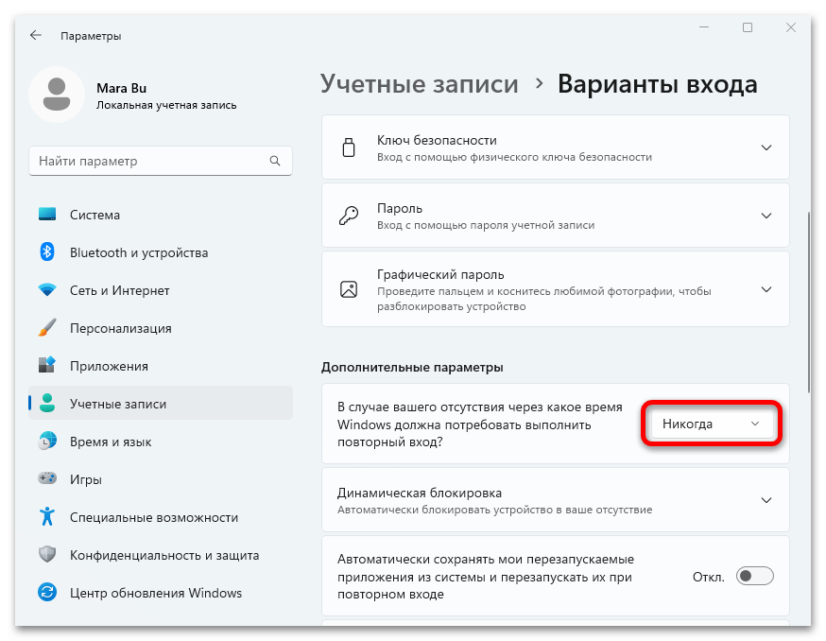
Task: Open the Никогда sign-in timeout dropdown
Action: pyautogui.click(x=713, y=424)
